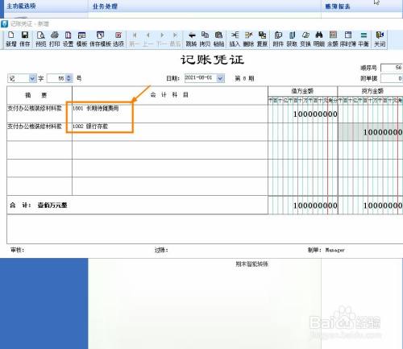Open the 附件 (attachment) icon

click(x=278, y=35)
